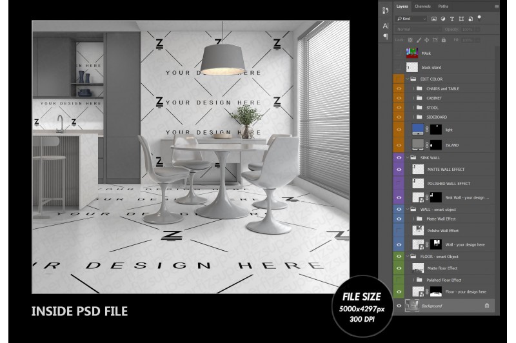Image resolution: width=516 pixels, height=343 pixels.
Task: Show the POLISHED WALL EFFECT layer
Action: coord(399,184)
